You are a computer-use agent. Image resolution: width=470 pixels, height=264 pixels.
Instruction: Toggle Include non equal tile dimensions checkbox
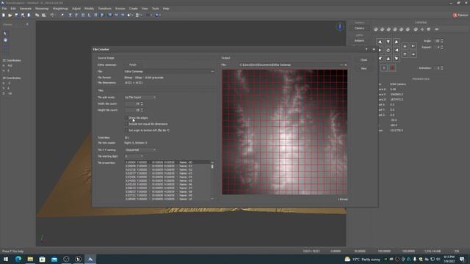pos(126,124)
